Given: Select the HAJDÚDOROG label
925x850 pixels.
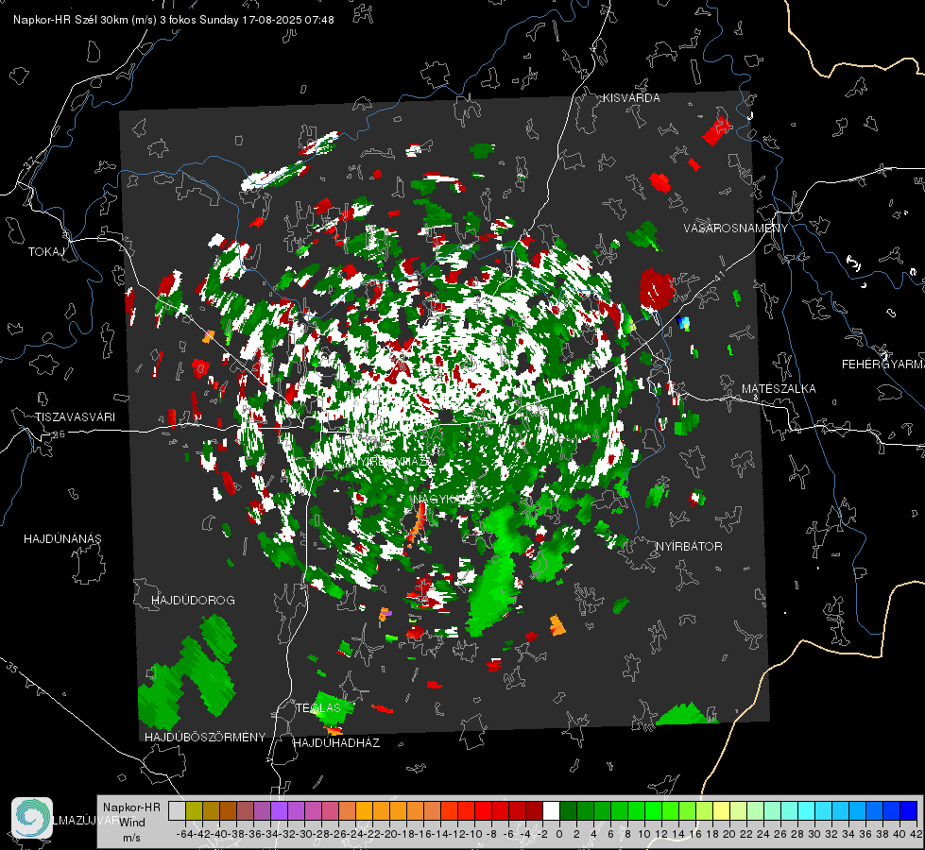Looking at the screenshot, I should (193, 601).
